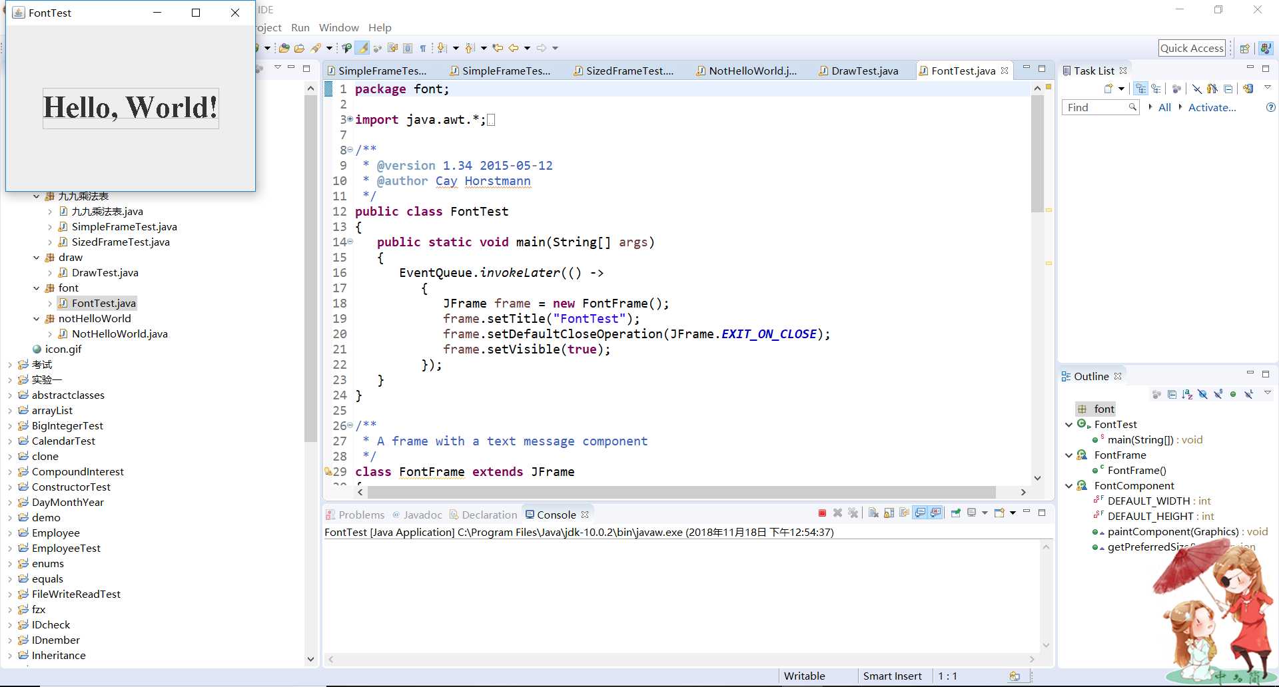Image resolution: width=1279 pixels, height=687 pixels.
Task: Collapse the font package in Package Explorer
Action: (x=37, y=288)
